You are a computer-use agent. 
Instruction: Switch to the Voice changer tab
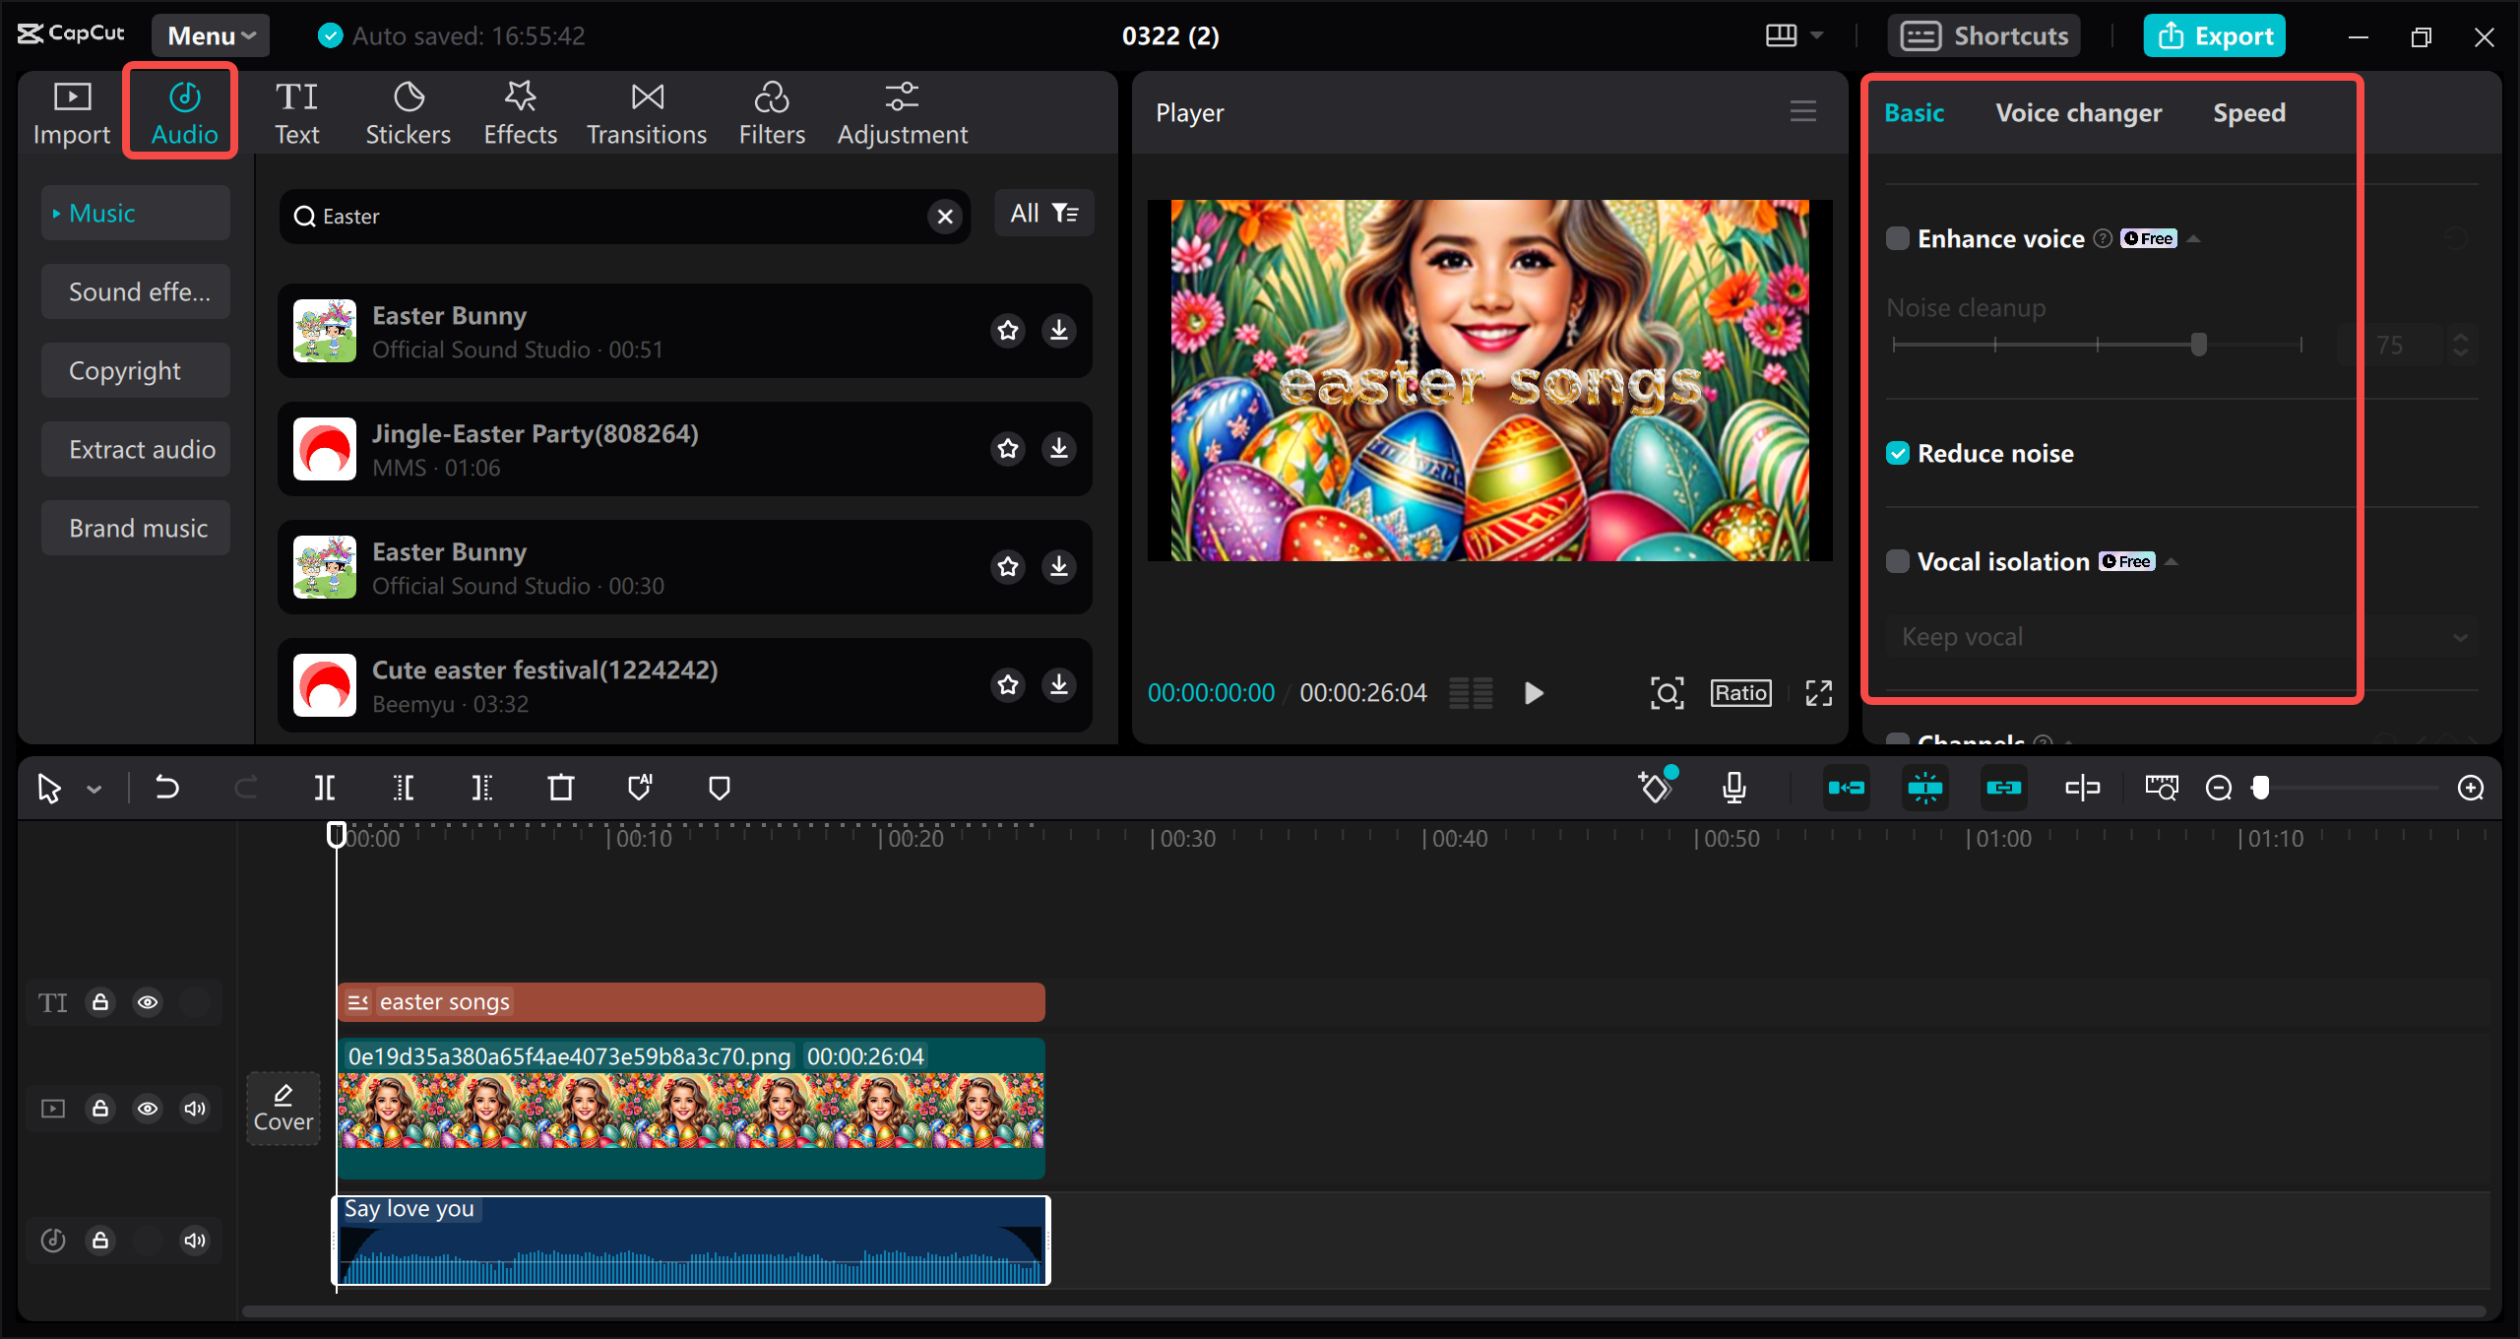coord(2077,113)
